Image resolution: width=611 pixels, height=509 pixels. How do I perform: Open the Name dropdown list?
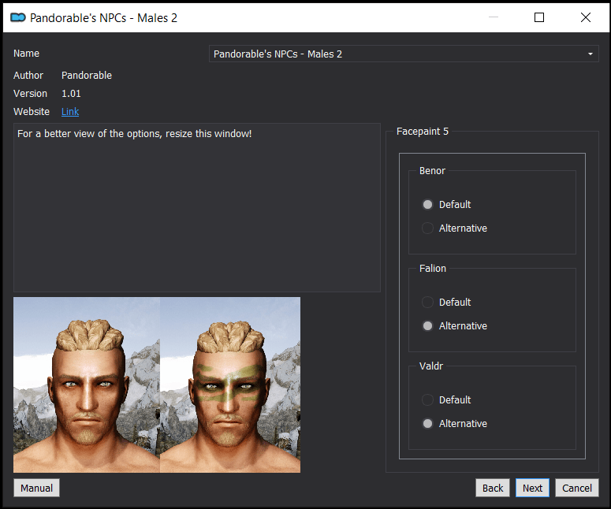click(404, 54)
